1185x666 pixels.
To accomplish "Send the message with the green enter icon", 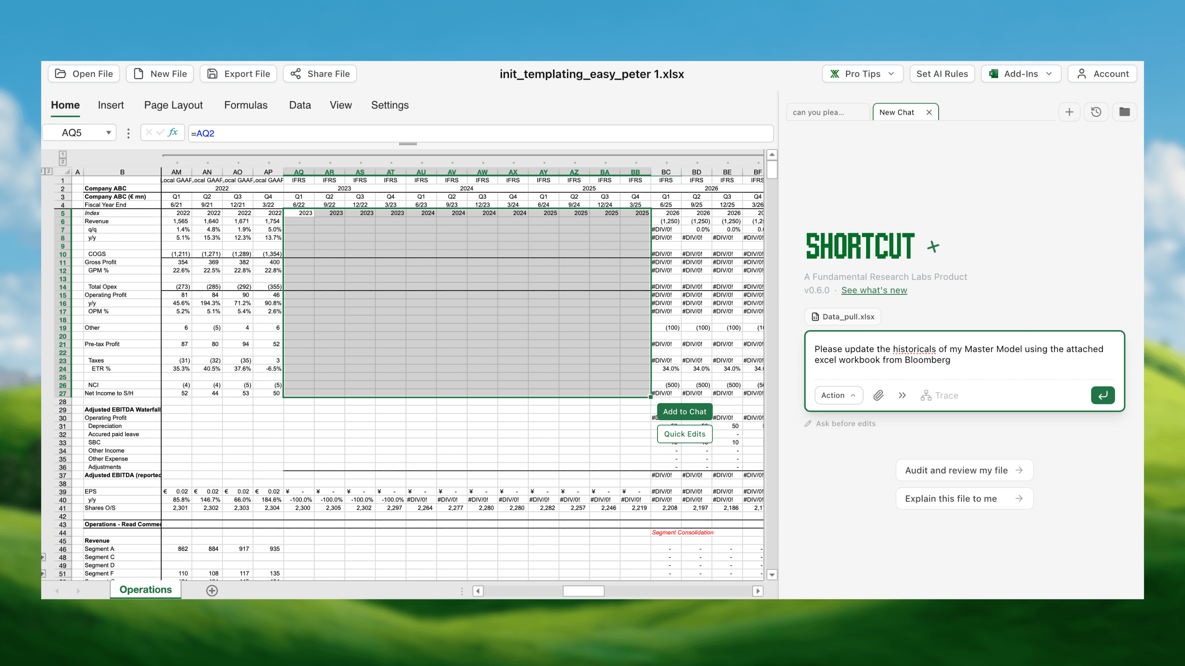I will pos(1103,395).
